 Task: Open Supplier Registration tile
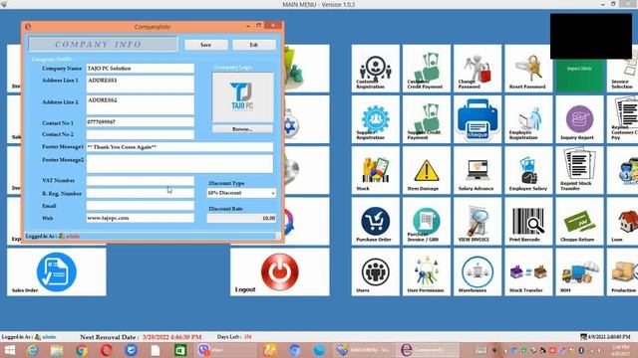(375, 119)
